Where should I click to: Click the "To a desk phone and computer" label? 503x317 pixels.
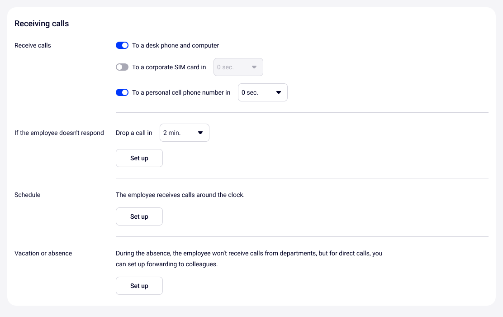pos(176,45)
